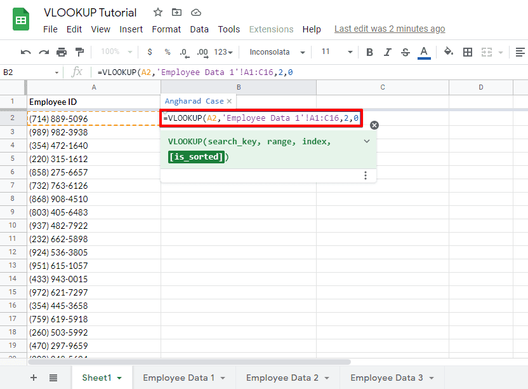Collapse the VLOOKUP syntax help chevron

[x=366, y=141]
